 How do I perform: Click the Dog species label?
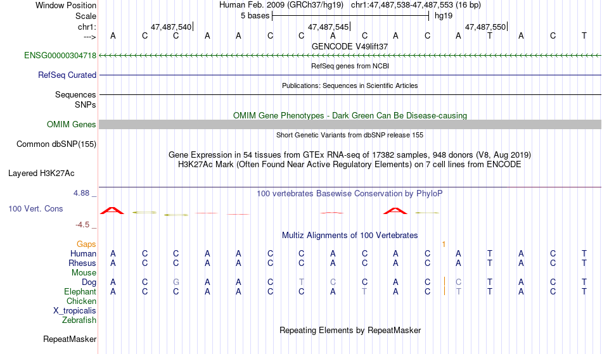pyautogui.click(x=89, y=282)
